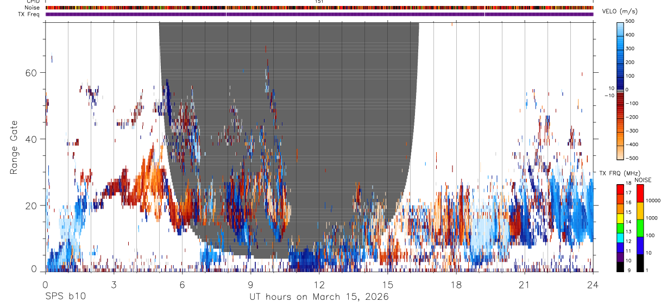Click the "Range Gate" y-axis title
Viewport: 667px width, 308px height.
[14, 147]
